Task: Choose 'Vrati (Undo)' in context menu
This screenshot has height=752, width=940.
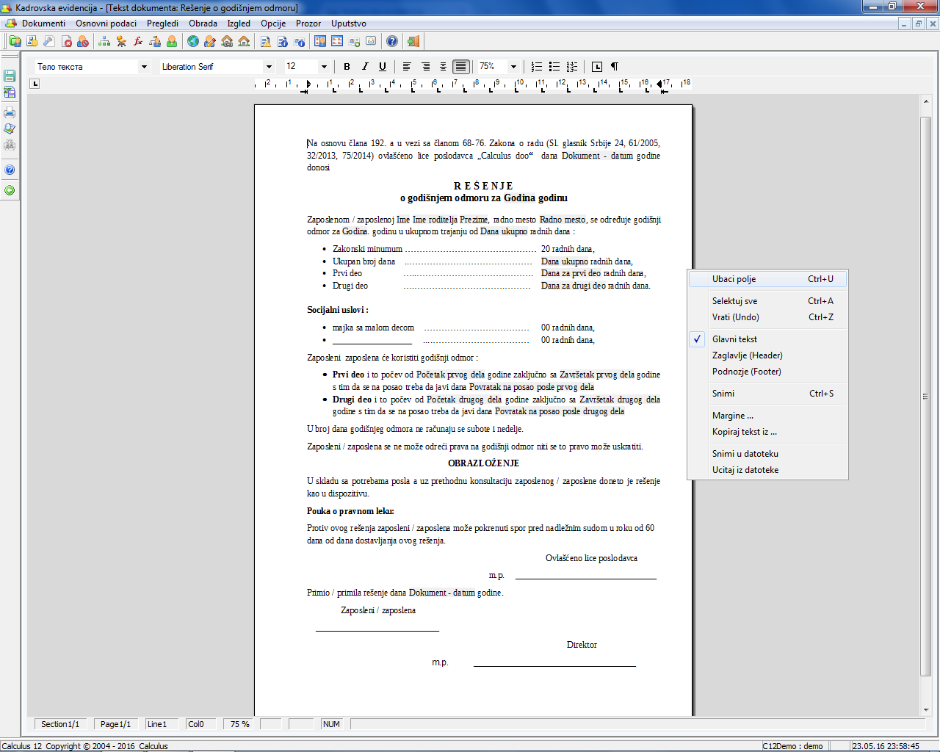Action: [x=768, y=317]
